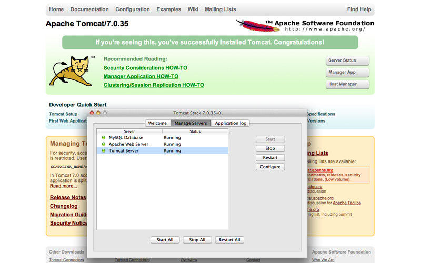Open the Application log tab
The height and width of the screenshot is (263, 421).
coord(230,123)
